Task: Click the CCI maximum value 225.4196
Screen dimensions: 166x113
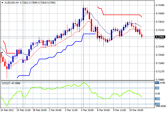Action: (160, 83)
